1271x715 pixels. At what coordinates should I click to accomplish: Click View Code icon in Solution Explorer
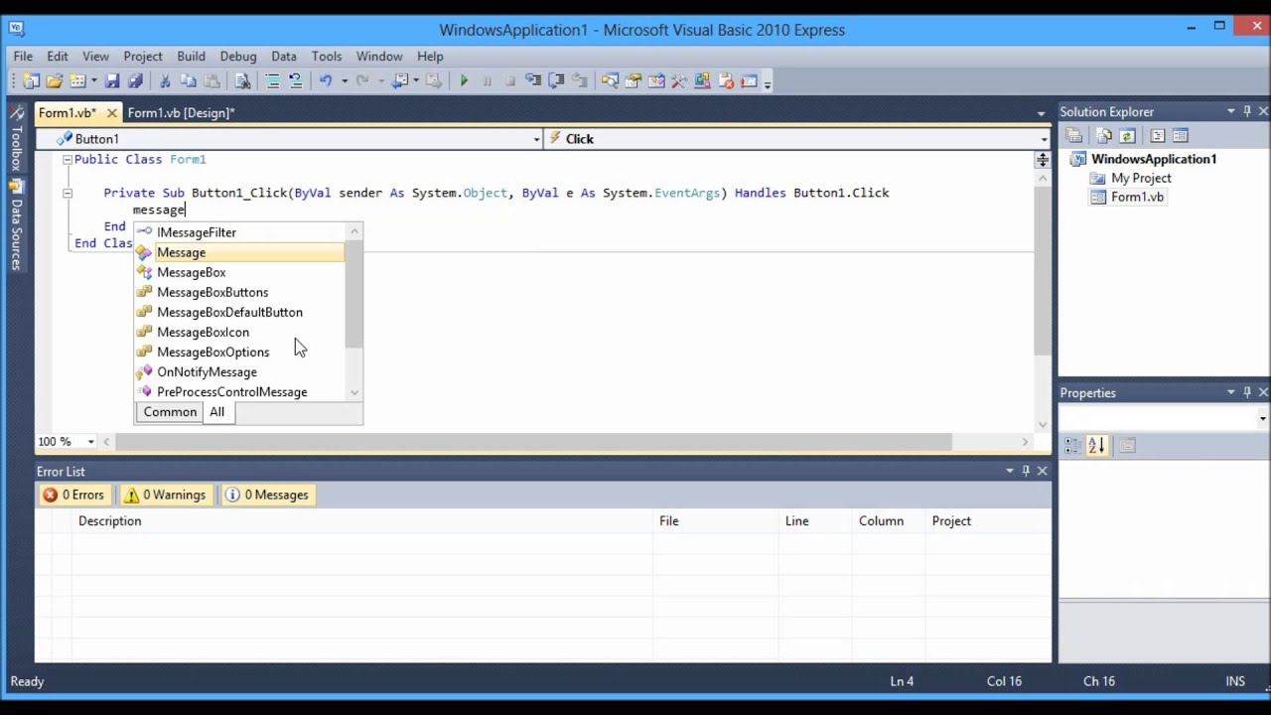click(x=1157, y=136)
